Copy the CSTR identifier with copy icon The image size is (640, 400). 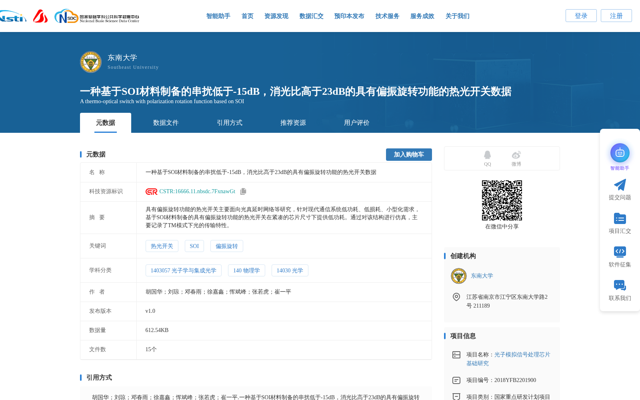[x=243, y=192]
